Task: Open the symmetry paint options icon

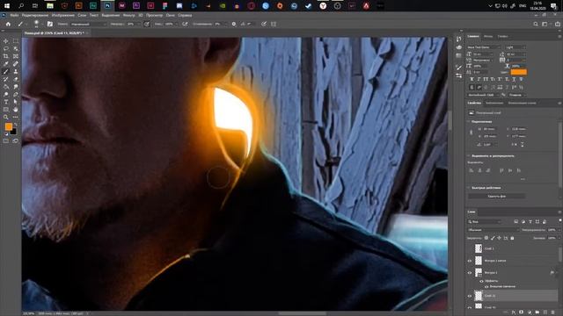Action: pyautogui.click(x=274, y=24)
